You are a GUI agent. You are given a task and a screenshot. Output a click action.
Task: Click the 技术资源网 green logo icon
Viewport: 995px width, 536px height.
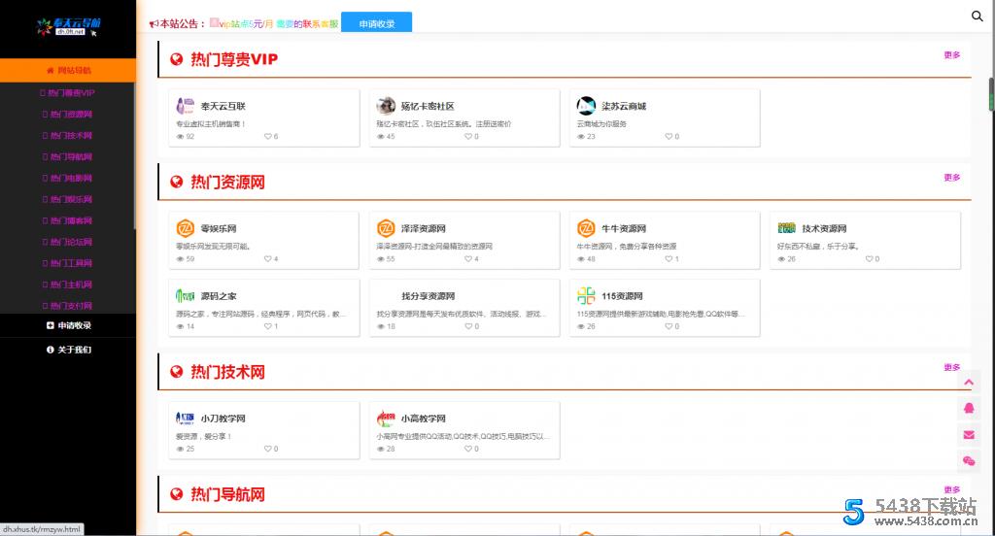tap(786, 228)
